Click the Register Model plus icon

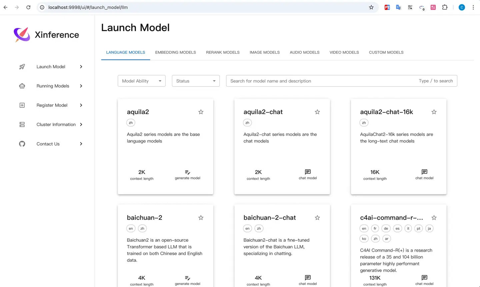22,105
